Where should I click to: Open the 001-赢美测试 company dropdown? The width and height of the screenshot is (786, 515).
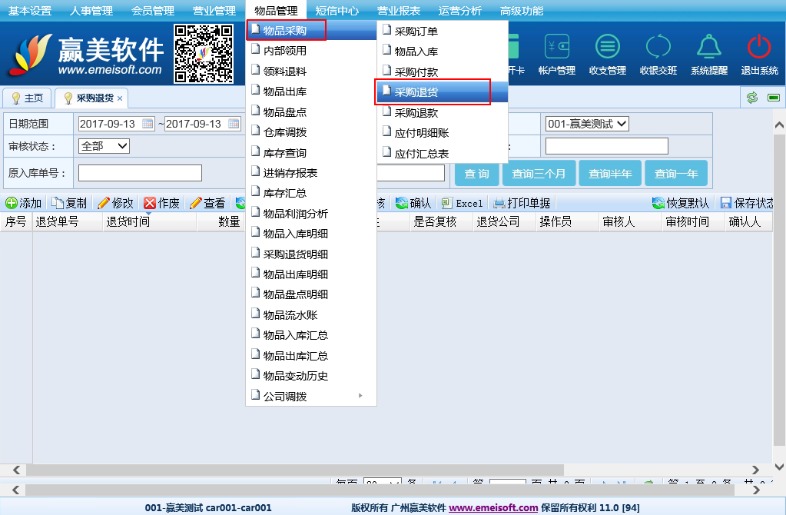[587, 124]
